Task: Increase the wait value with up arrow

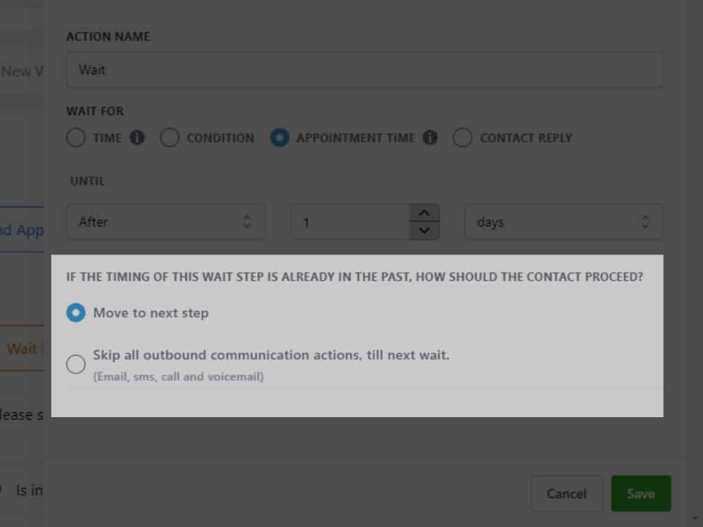Action: (424, 213)
